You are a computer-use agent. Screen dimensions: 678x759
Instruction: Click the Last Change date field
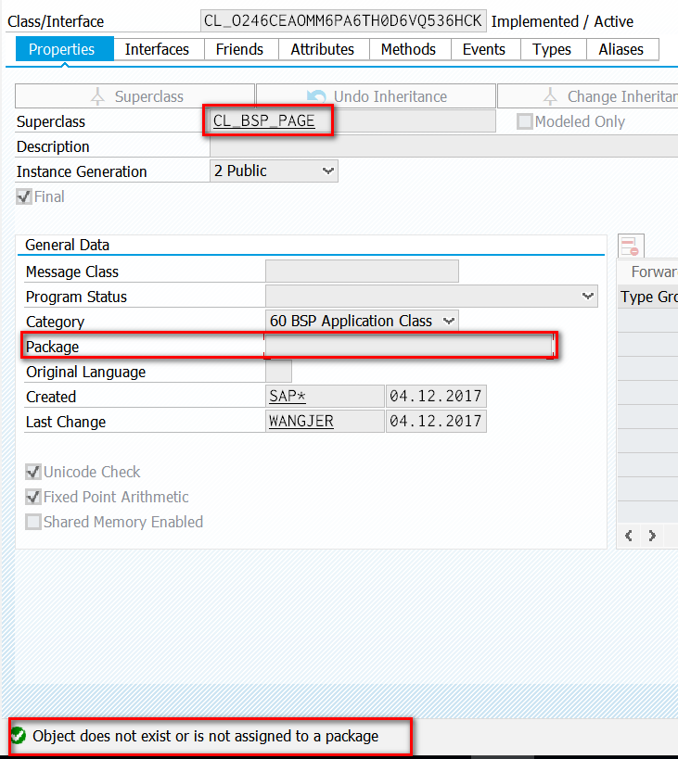click(x=436, y=421)
